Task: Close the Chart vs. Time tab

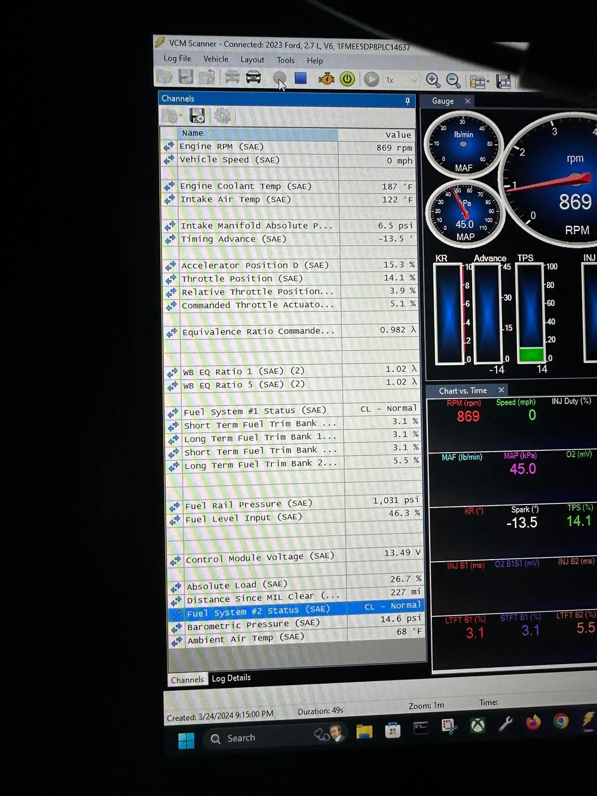Action: tap(501, 390)
